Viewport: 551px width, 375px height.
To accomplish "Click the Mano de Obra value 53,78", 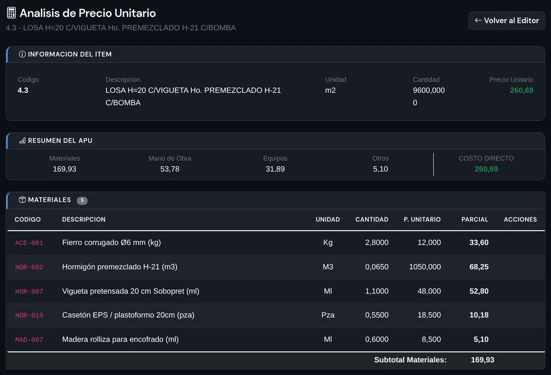I will point(170,169).
